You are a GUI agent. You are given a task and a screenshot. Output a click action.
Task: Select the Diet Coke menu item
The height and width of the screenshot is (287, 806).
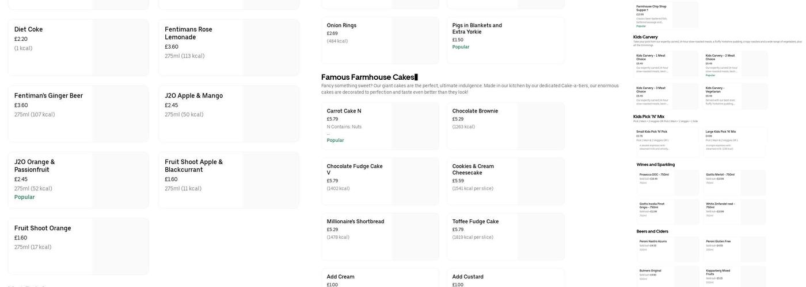[x=78, y=47]
